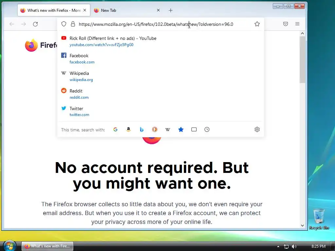Search history this time
This screenshot has width=335, height=251.
tap(207, 129)
